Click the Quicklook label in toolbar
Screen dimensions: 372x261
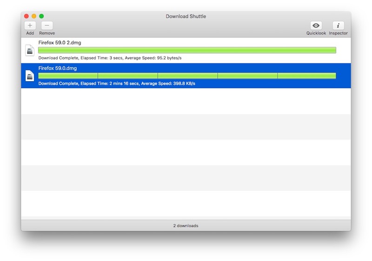316,33
